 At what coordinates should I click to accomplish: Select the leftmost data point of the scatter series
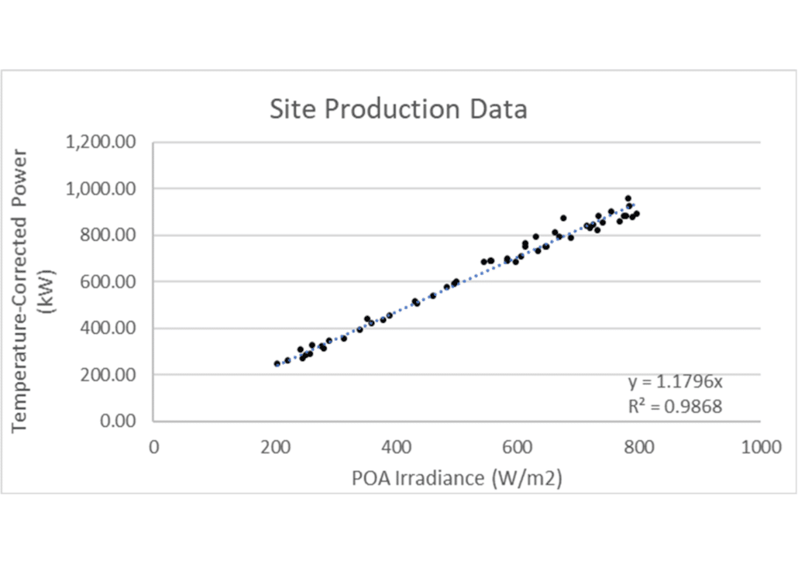click(277, 363)
